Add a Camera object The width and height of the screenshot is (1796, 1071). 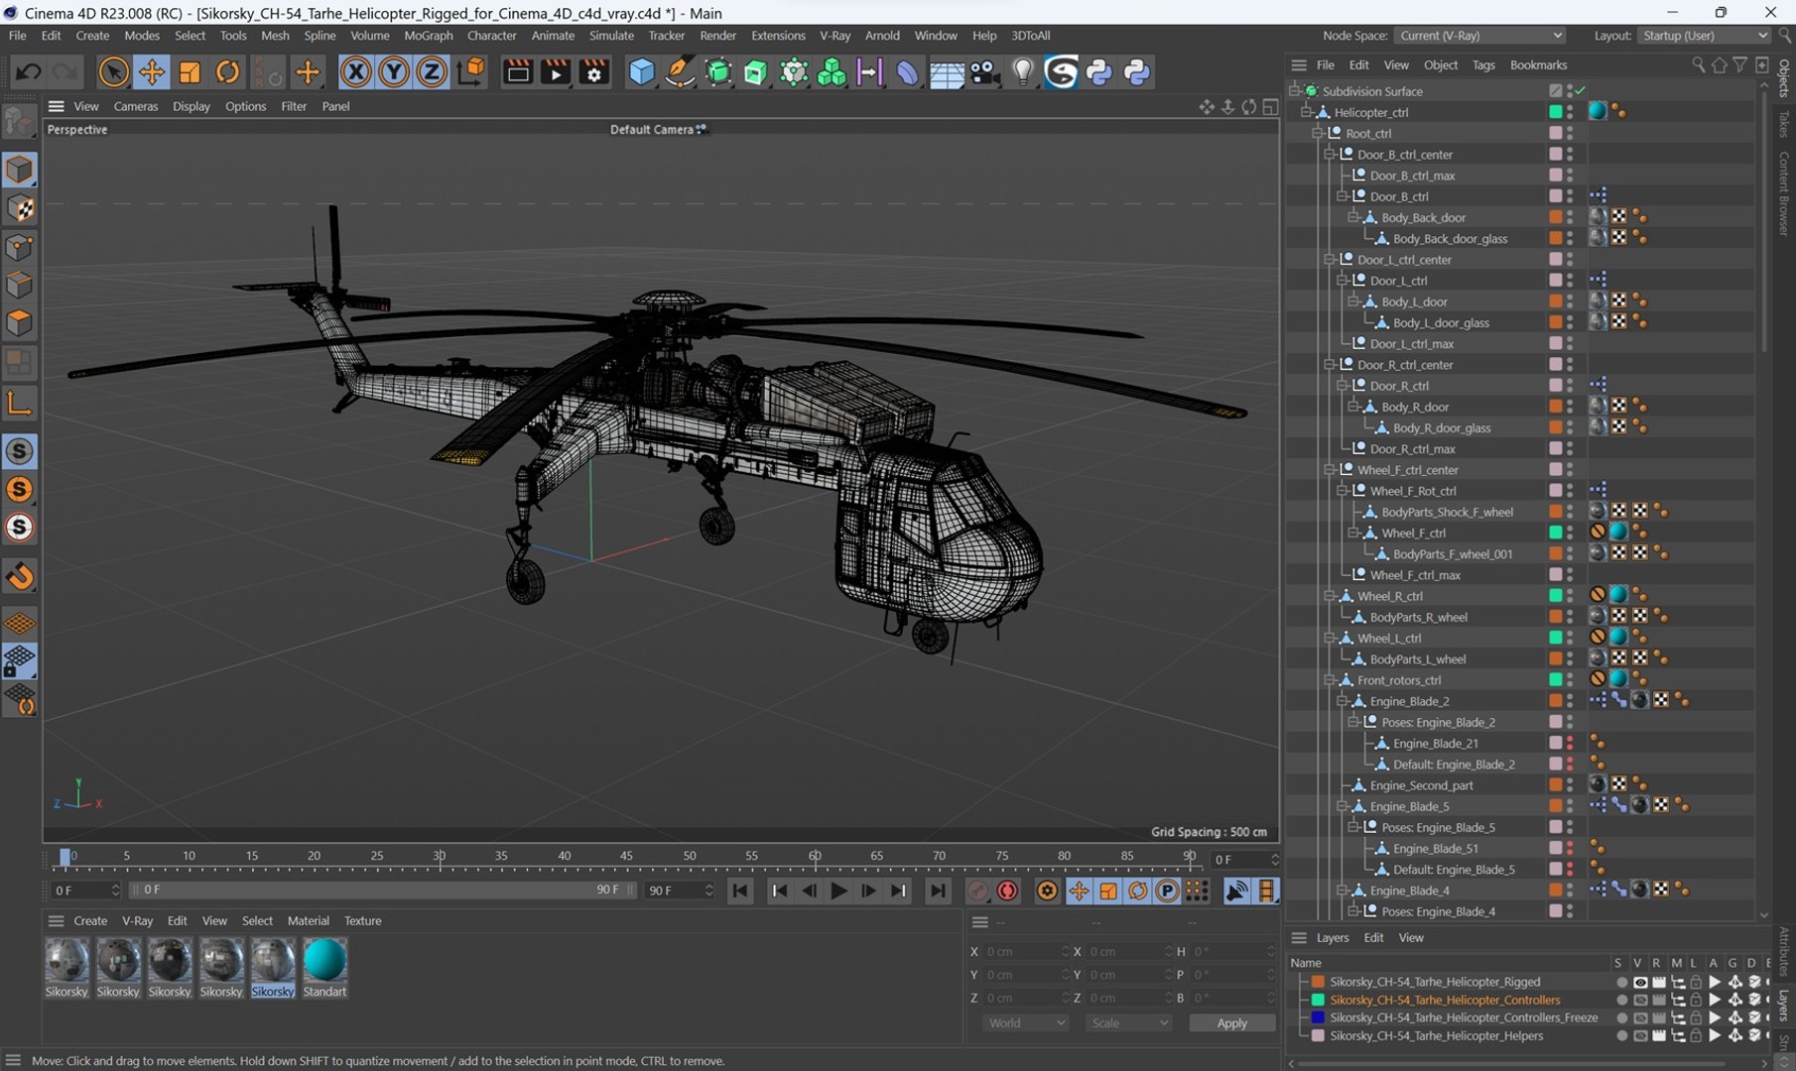point(984,71)
